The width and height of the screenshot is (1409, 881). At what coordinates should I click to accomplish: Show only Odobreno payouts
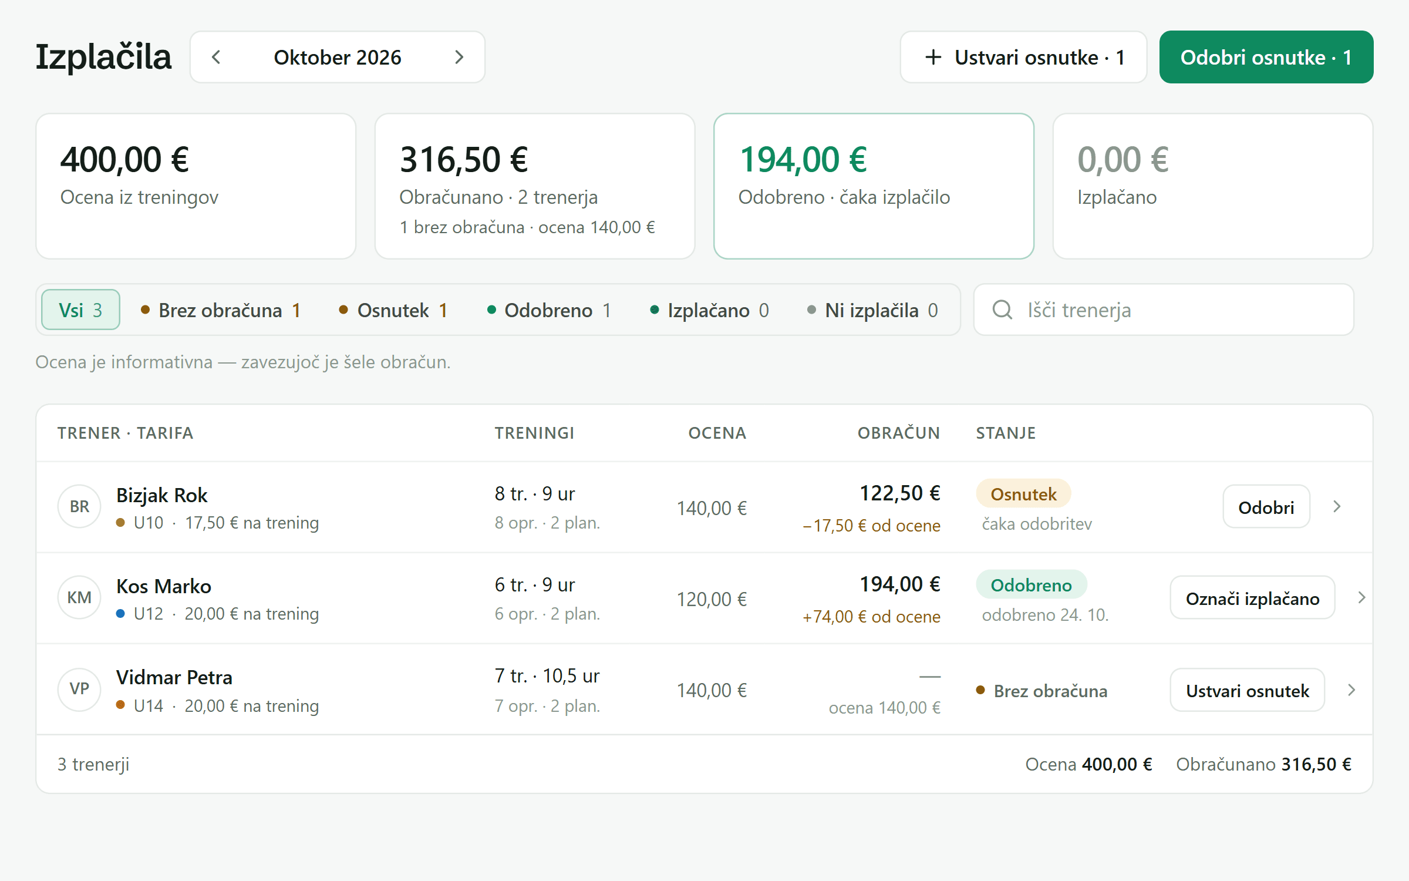pos(549,310)
